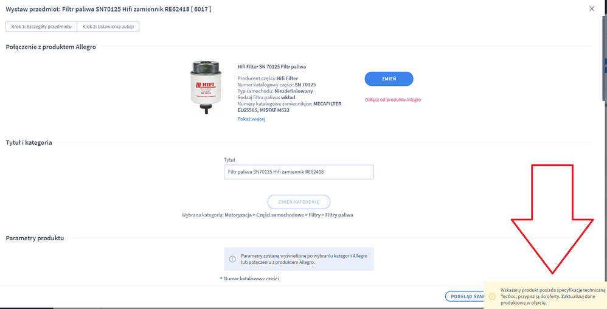Click the Hifi fuel filter product thumbnail
The width and height of the screenshot is (607, 309).
[x=204, y=87]
